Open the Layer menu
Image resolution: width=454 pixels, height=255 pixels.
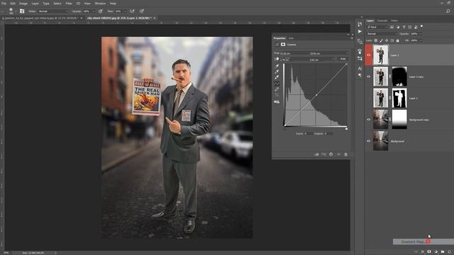coord(35,4)
